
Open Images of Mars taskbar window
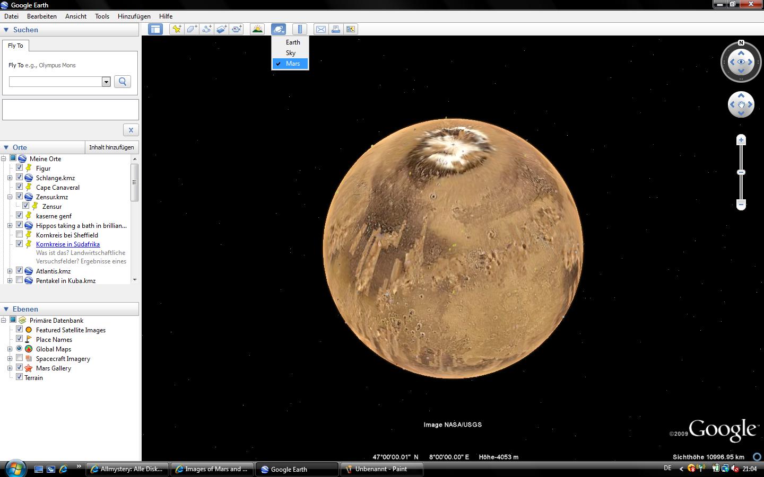click(x=212, y=469)
